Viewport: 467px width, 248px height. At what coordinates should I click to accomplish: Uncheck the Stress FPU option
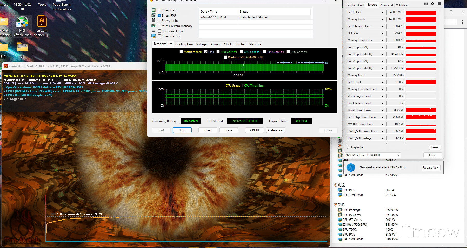click(x=159, y=16)
